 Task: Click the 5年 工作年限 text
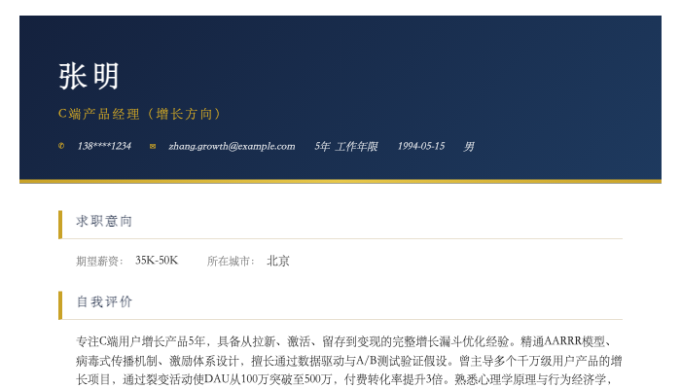[346, 146]
